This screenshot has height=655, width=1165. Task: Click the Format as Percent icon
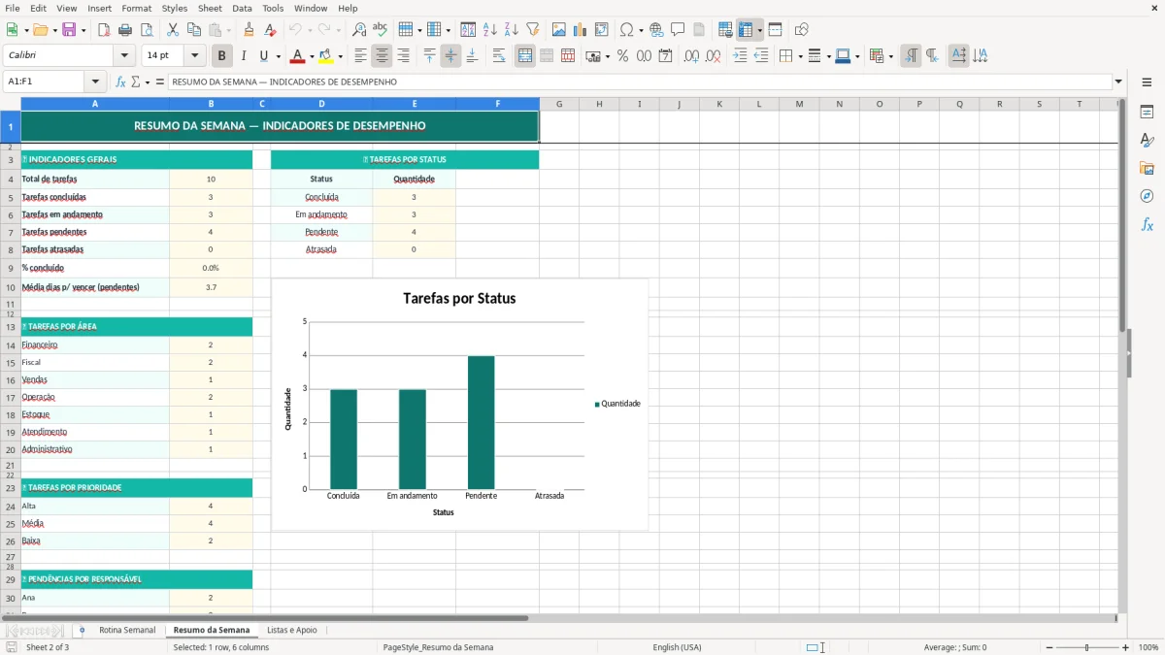pos(622,56)
